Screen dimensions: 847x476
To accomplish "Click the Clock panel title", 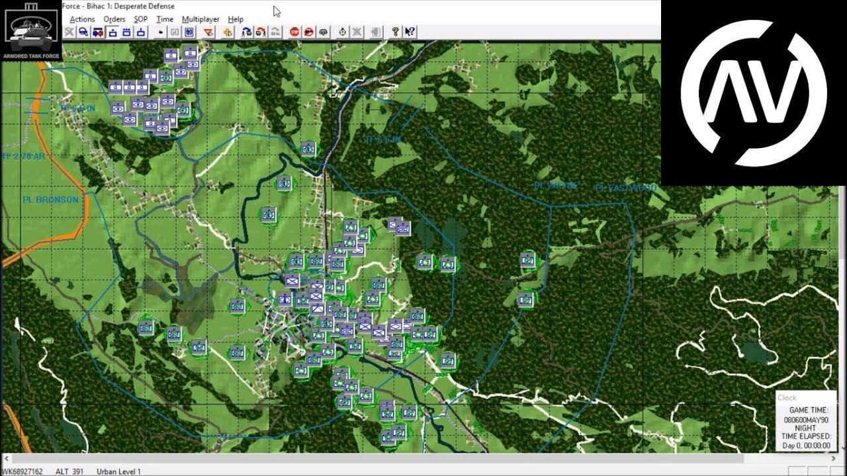I will pos(787,397).
